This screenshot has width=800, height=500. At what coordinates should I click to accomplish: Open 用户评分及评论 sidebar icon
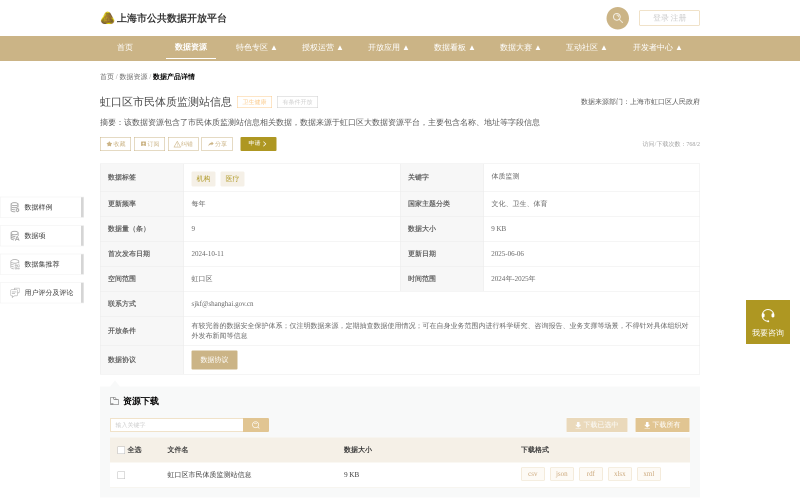(15, 292)
